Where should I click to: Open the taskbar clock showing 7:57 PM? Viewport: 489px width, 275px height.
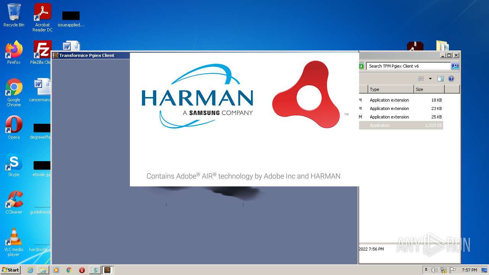pyautogui.click(x=469, y=270)
